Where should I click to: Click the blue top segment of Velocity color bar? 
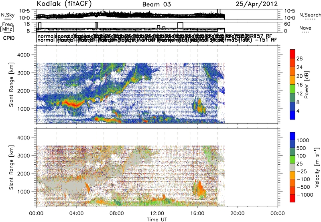[293, 136]
